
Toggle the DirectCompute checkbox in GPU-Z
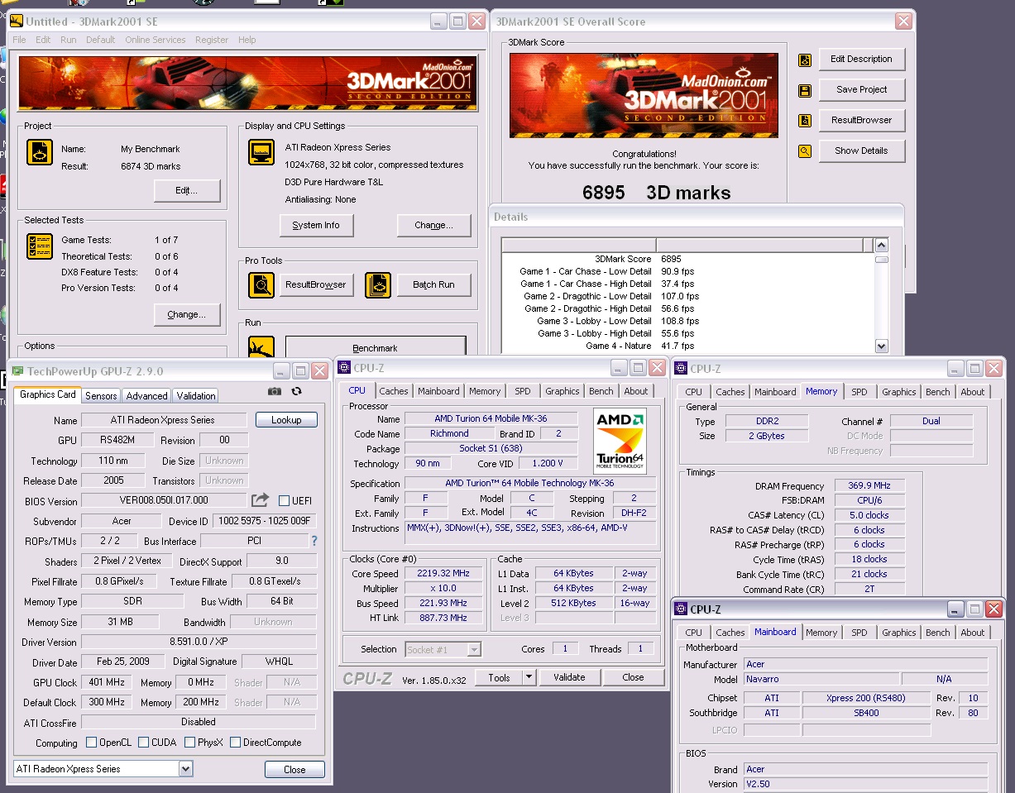click(235, 742)
